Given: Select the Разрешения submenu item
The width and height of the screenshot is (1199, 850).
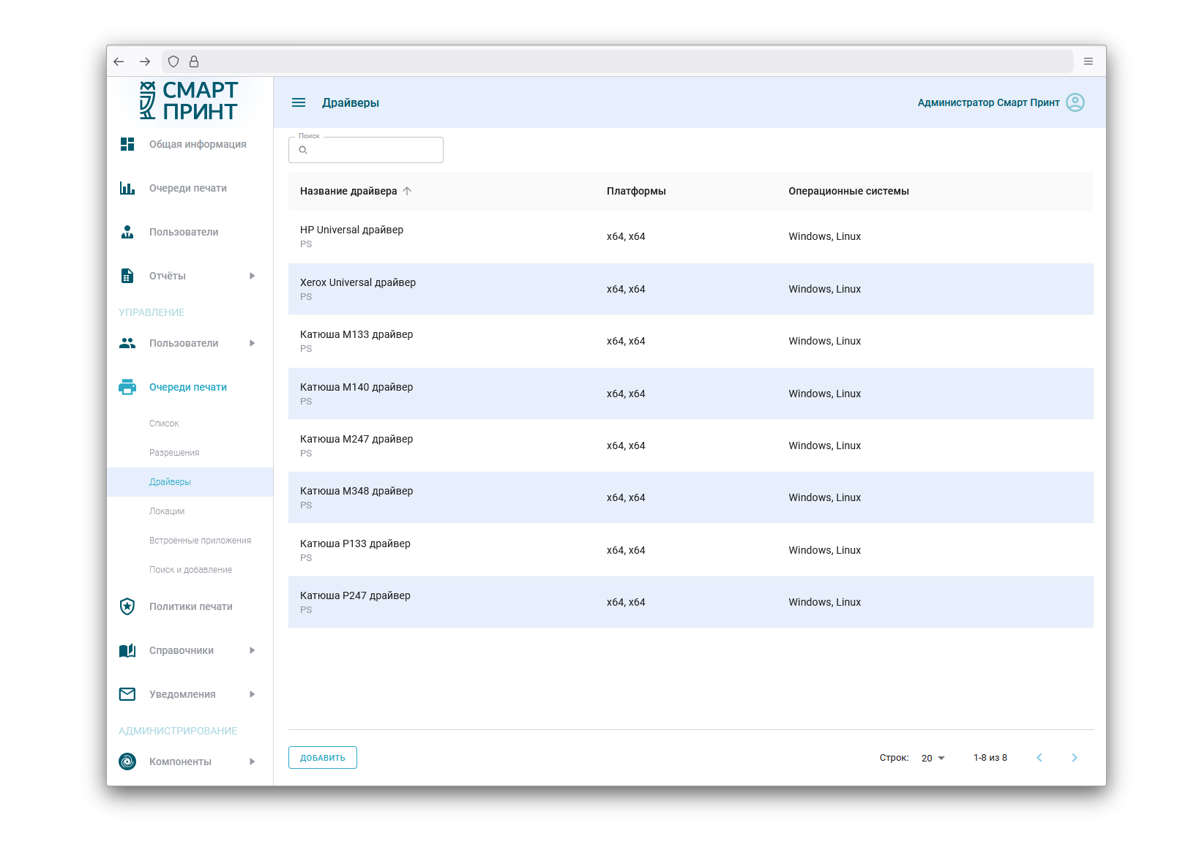Looking at the screenshot, I should click(174, 453).
